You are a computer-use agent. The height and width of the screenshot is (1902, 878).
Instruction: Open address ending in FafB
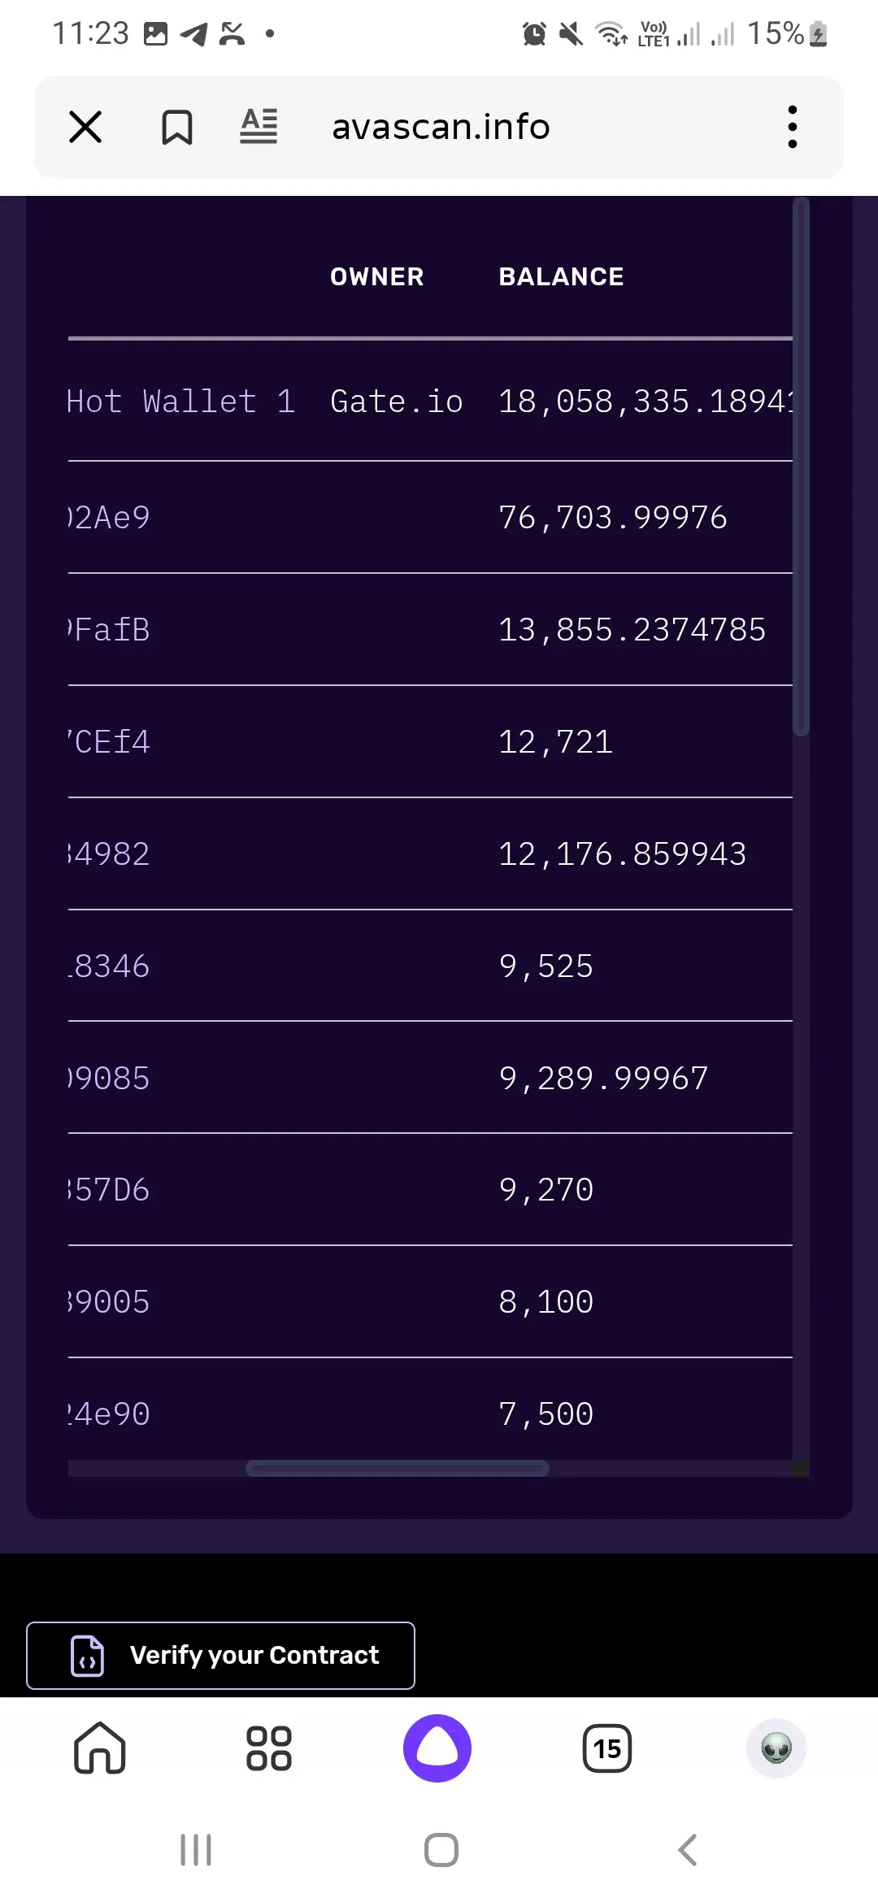click(109, 630)
